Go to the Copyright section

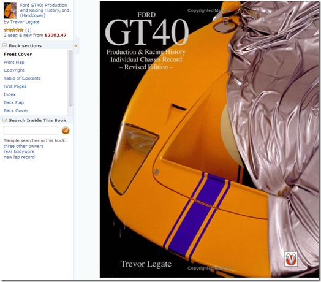click(14, 70)
